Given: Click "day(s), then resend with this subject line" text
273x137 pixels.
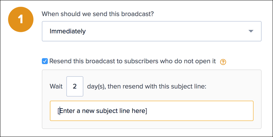Looking at the screenshot, I should 146,86.
